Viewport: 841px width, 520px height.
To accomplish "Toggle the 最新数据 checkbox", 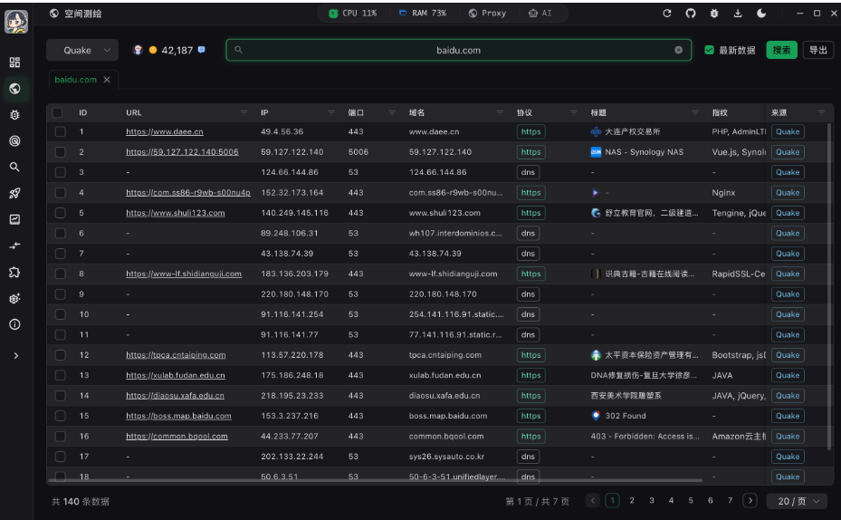I will click(x=709, y=50).
